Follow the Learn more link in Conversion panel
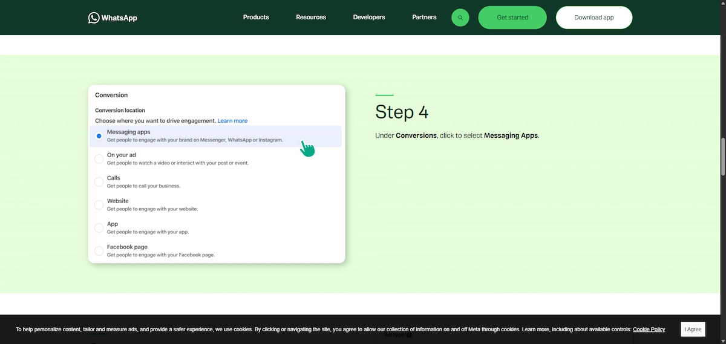The image size is (726, 344). point(232,121)
